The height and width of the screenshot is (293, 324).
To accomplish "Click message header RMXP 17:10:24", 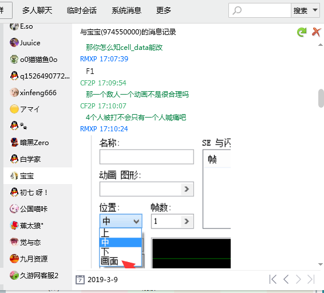I will click(x=104, y=129).
